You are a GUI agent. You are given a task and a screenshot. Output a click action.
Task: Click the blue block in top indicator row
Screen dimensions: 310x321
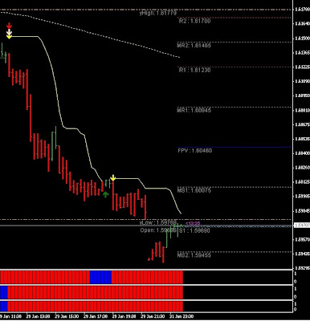pyautogui.click(x=100, y=277)
